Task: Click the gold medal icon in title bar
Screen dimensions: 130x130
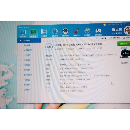Action: (x=104, y=25)
